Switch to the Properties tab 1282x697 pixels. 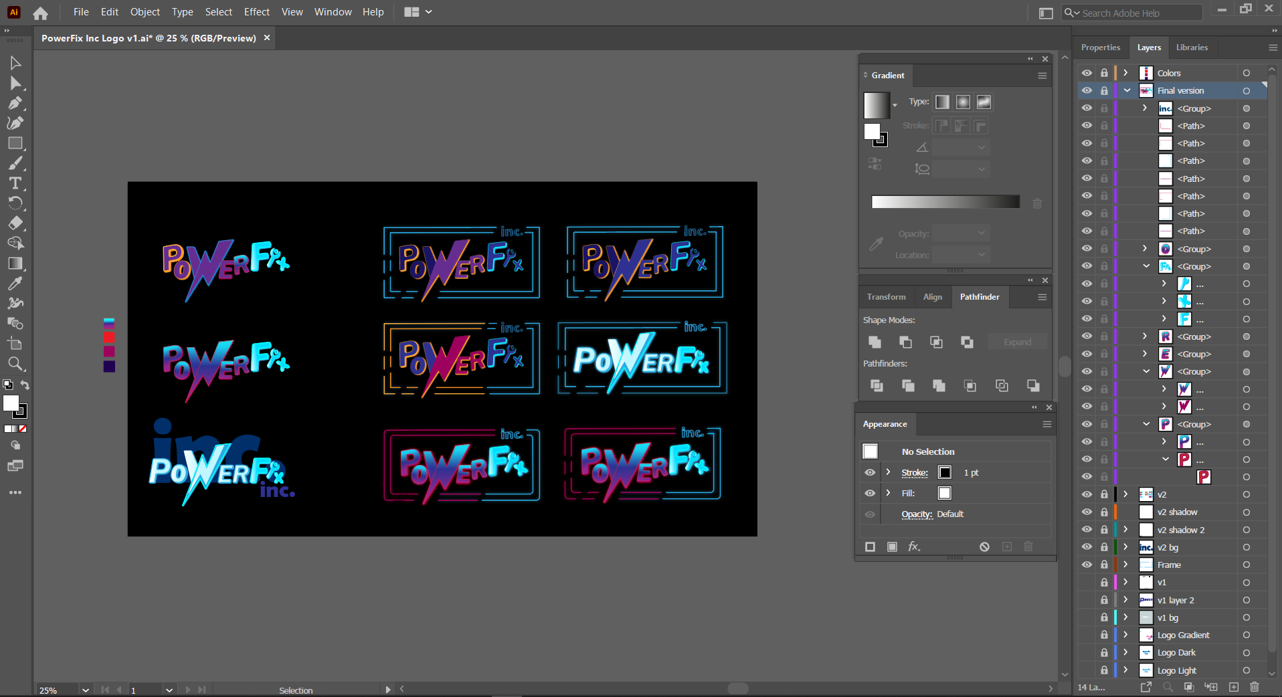tap(1100, 47)
